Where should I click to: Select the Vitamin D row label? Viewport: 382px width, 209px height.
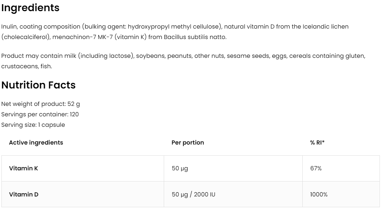(23, 194)
